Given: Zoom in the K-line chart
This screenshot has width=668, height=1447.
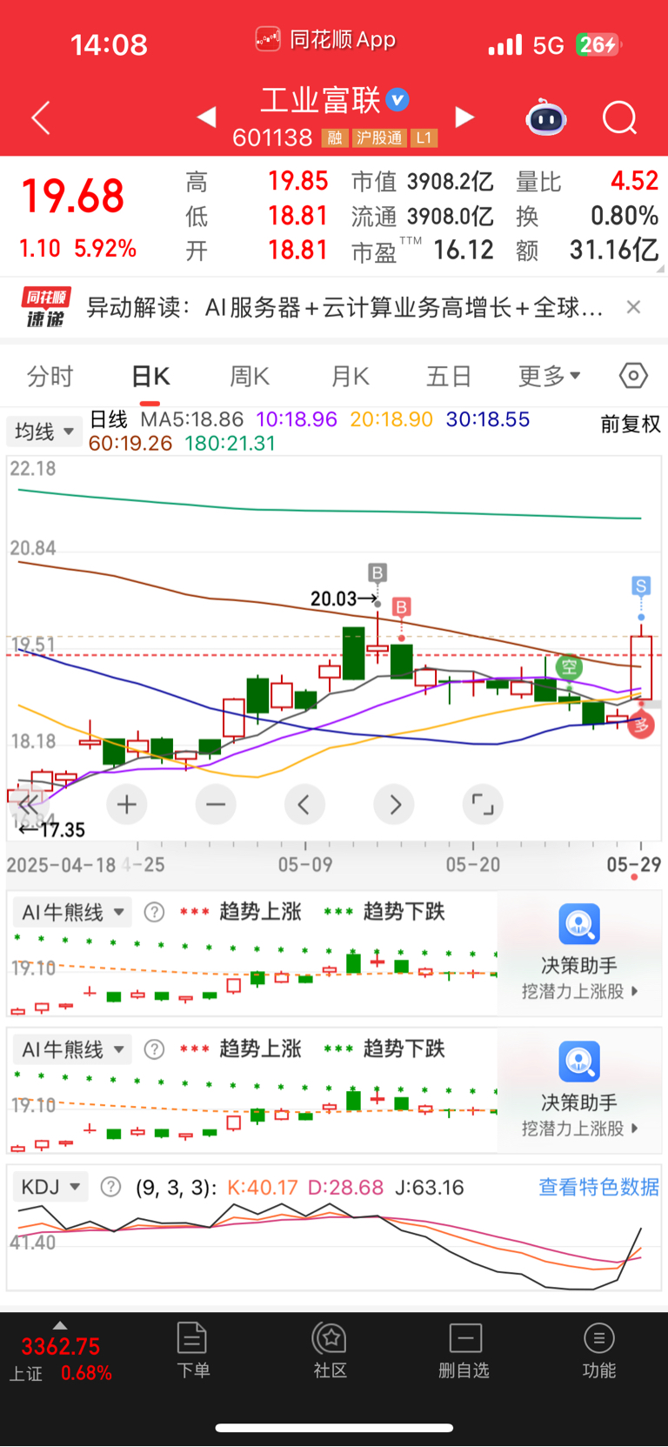Looking at the screenshot, I should (127, 804).
